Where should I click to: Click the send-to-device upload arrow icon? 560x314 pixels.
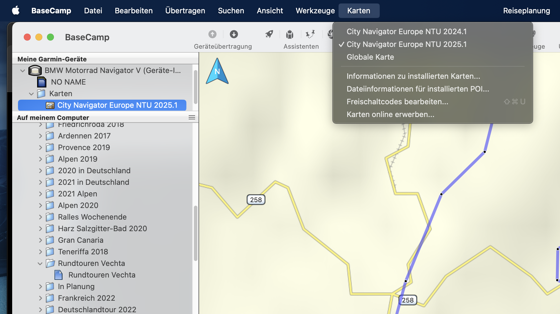tap(212, 34)
